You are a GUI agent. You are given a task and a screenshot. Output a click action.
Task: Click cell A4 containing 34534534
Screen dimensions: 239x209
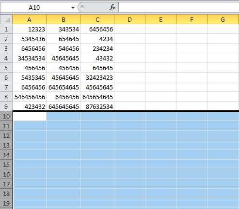coord(30,58)
